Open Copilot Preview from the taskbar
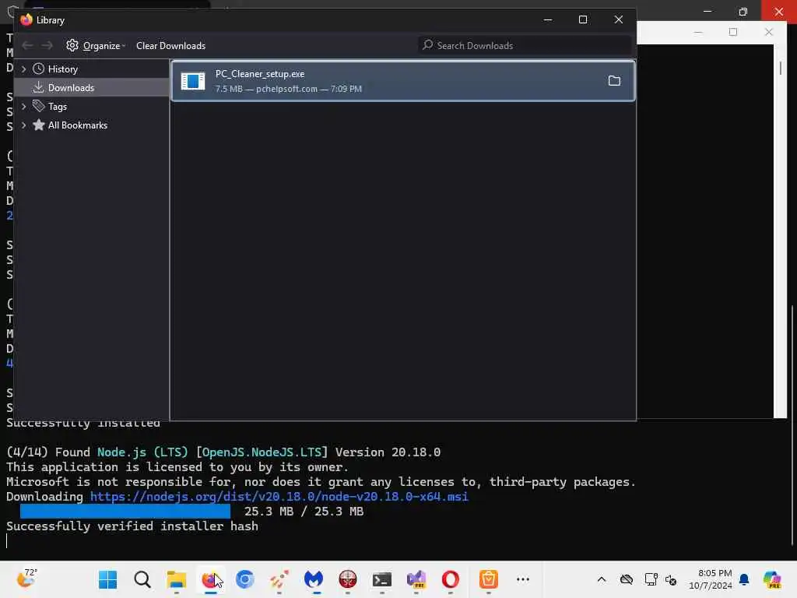The width and height of the screenshot is (797, 598). point(772,579)
